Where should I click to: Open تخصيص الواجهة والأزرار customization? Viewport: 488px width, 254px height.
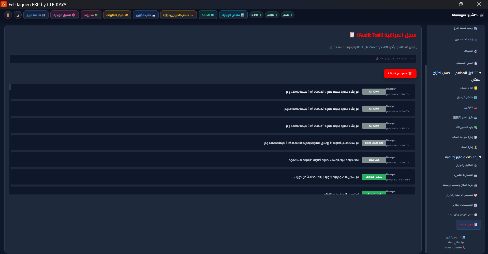(462, 195)
